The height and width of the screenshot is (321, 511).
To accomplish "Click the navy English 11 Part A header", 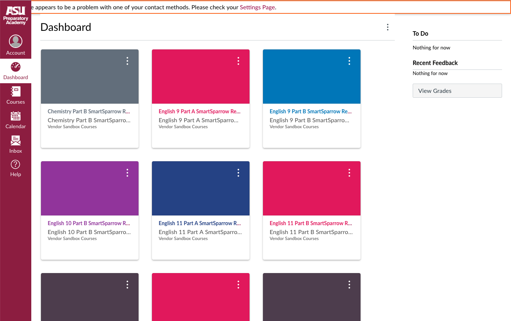I will tap(201, 188).
